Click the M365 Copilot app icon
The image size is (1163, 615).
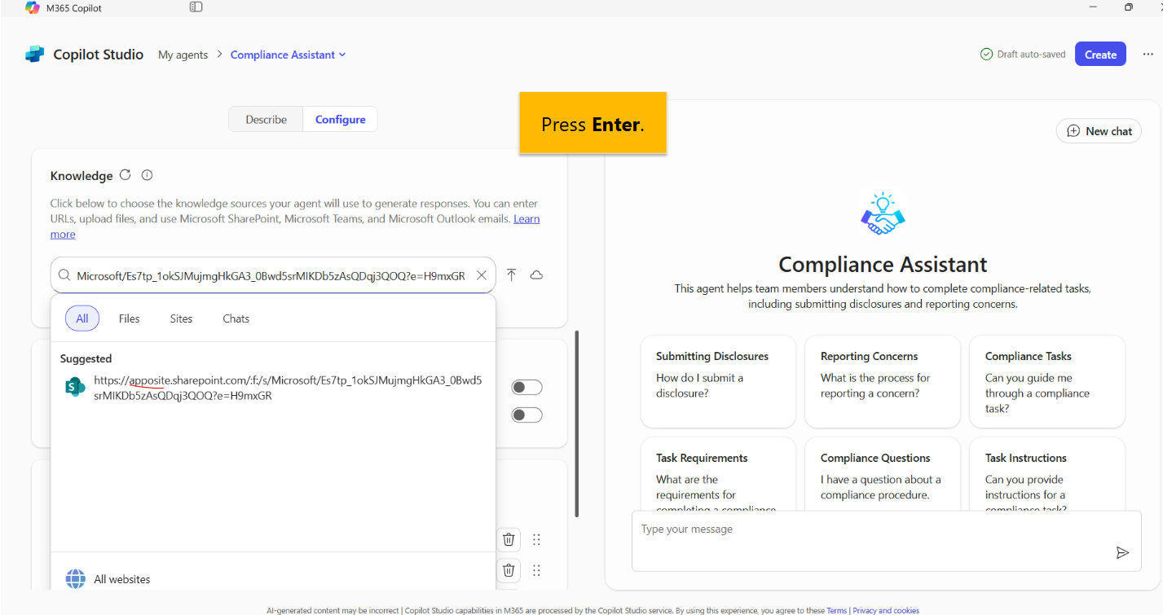point(33,7)
